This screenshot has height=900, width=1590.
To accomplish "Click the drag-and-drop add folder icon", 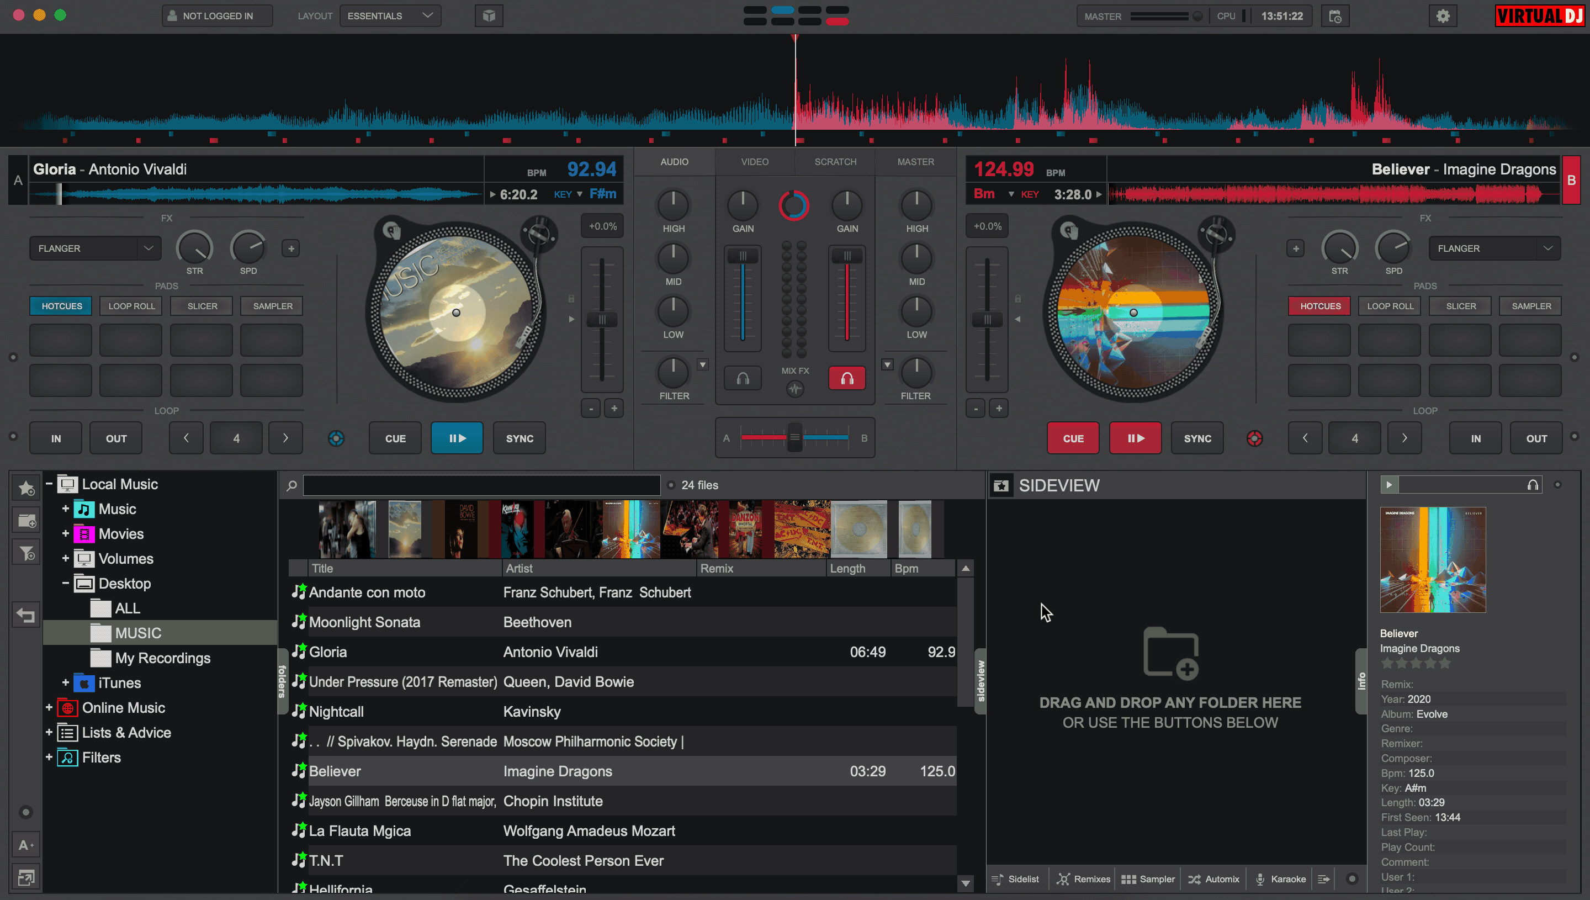I will tap(1170, 653).
